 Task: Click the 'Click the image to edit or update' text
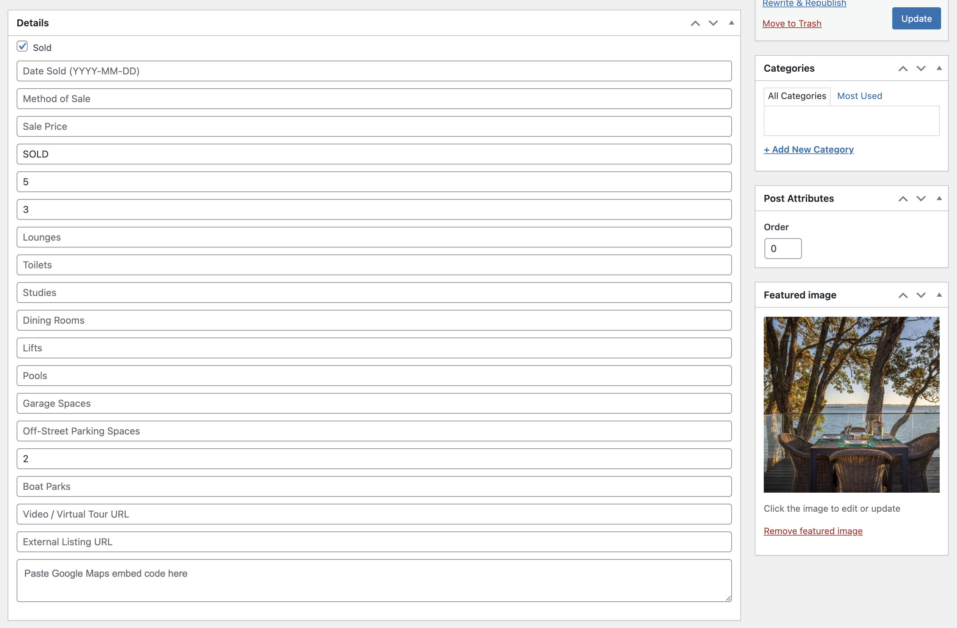(832, 509)
